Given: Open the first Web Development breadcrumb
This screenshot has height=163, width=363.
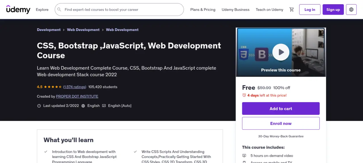Looking at the screenshot, I should pos(83,30).
